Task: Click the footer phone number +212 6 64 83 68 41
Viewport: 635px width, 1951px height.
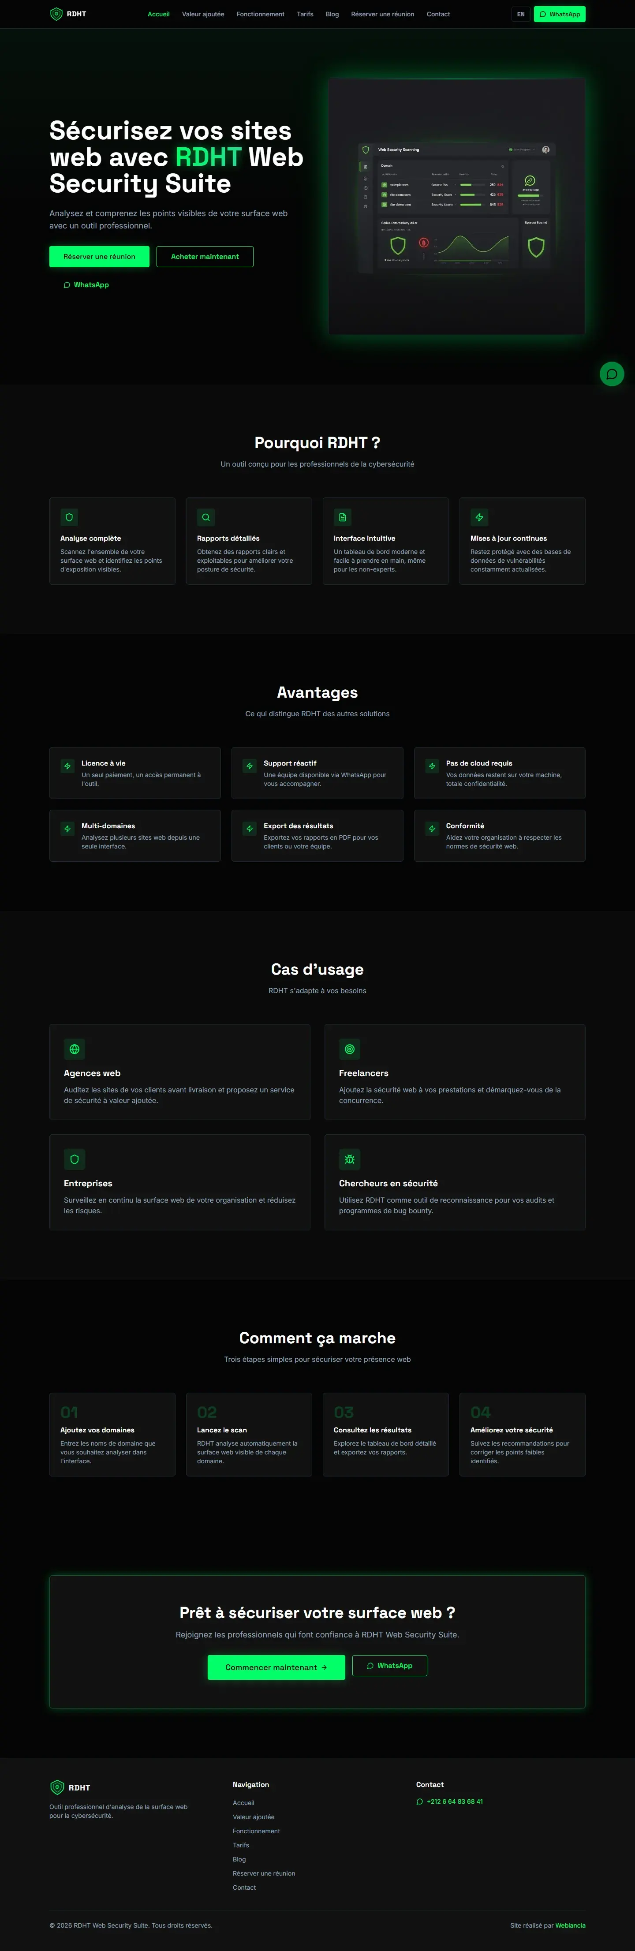Action: 449,1802
